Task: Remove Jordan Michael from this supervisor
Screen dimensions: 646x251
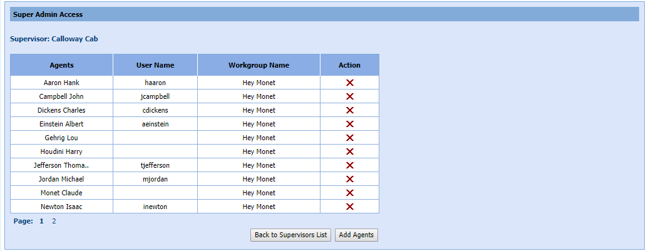Action: pos(350,179)
